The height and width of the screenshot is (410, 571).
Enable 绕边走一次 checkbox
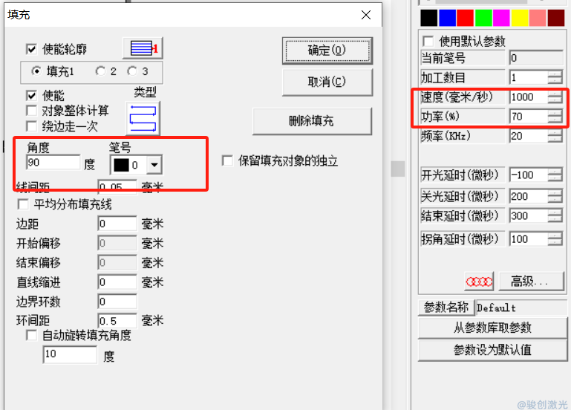(32, 126)
